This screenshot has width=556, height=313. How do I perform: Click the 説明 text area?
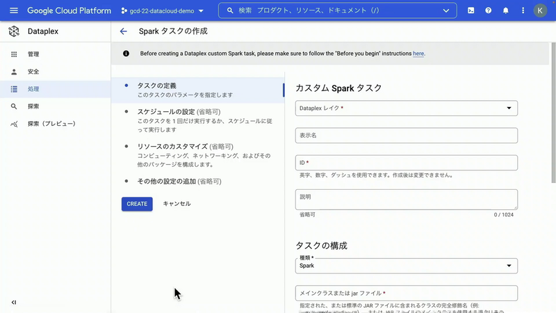407,200
